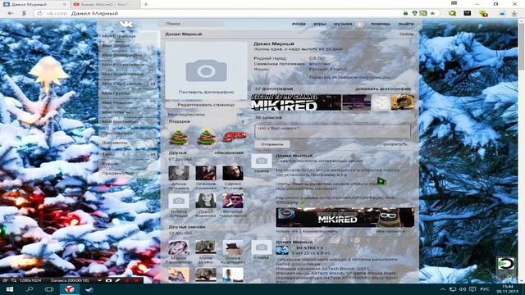
Task: Click музыка in the top navigation
Action: click(343, 24)
